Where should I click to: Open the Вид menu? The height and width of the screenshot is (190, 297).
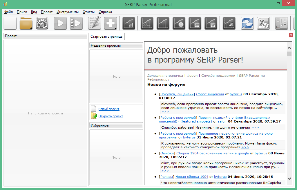point(34,12)
